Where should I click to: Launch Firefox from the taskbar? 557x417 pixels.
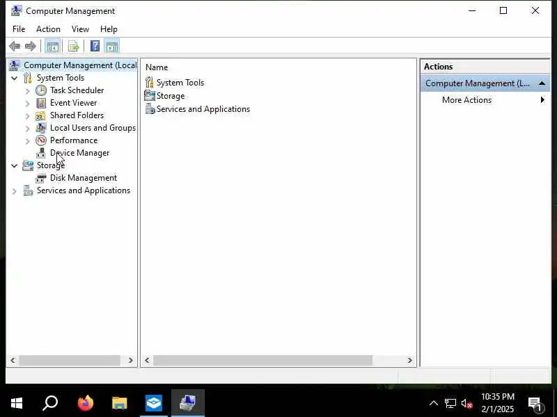(85, 403)
